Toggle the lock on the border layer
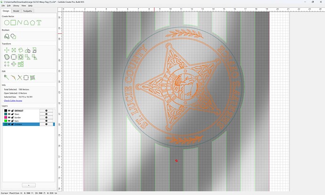Image resolution: width=325 pixels, height=195 pixels. (12, 117)
